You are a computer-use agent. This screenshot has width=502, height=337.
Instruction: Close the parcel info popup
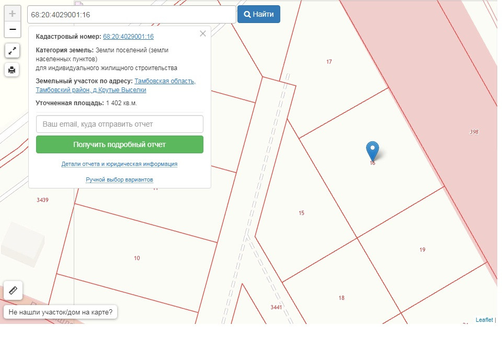[x=203, y=33]
